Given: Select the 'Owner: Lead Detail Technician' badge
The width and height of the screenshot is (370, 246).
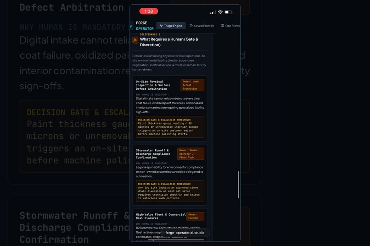Looking at the screenshot, I should point(192,85).
